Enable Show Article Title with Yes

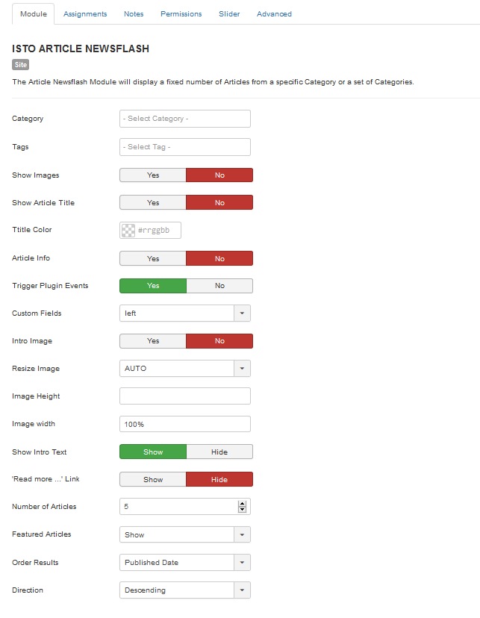153,202
